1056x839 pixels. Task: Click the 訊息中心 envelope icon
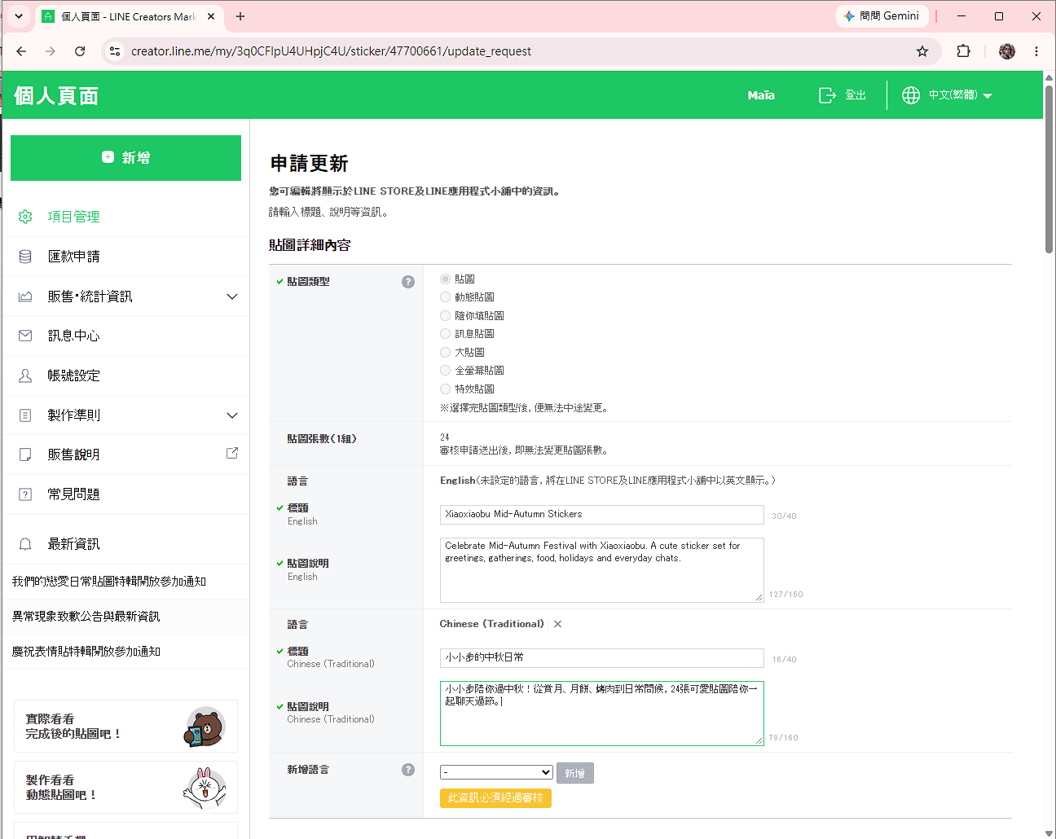coord(25,336)
